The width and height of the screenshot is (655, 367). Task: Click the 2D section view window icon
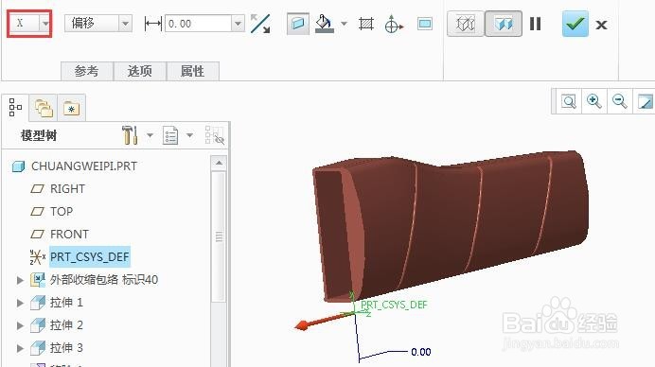click(x=425, y=24)
